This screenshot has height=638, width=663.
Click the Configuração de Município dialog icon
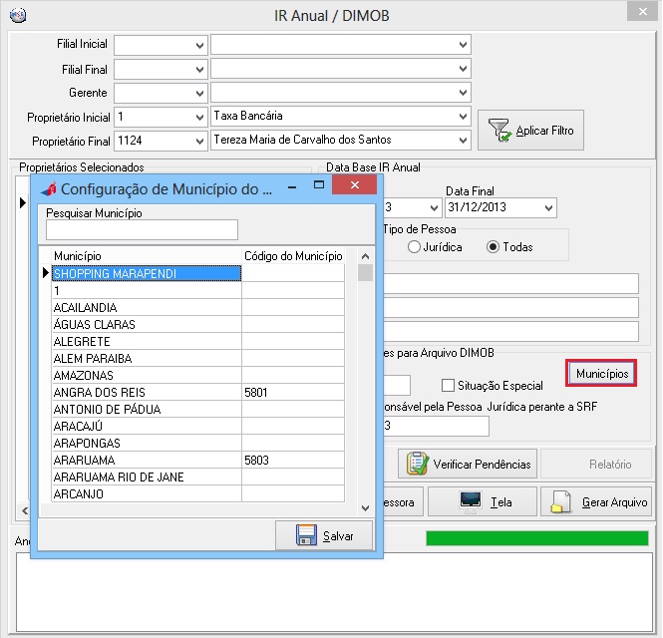click(x=48, y=189)
